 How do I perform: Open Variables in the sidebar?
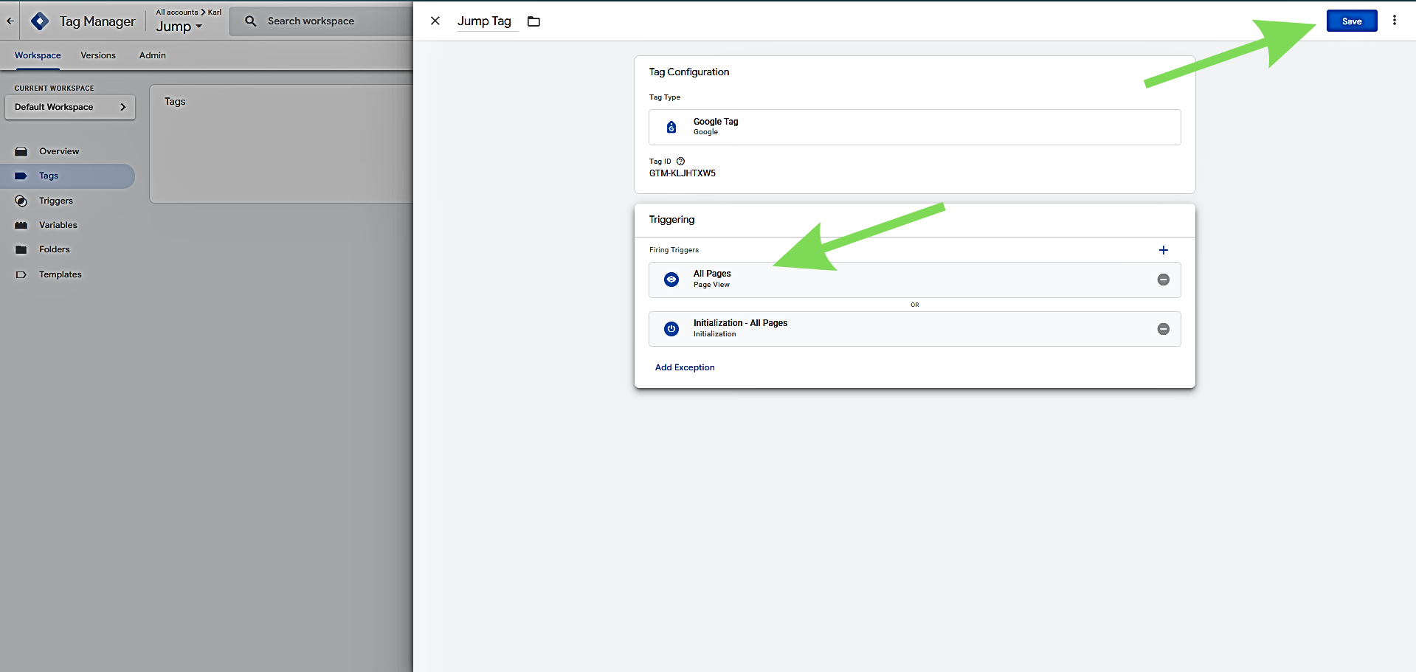[58, 225]
